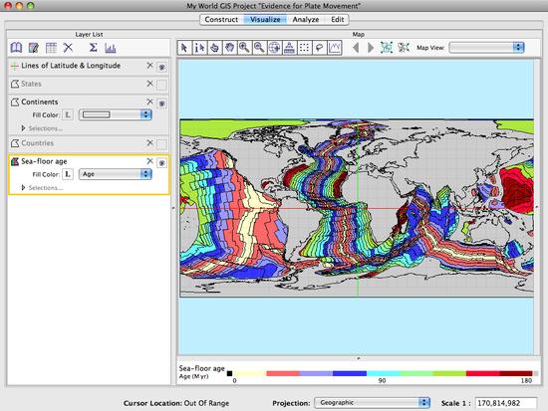
Task: Open the histogram chart icon
Action: [x=111, y=48]
